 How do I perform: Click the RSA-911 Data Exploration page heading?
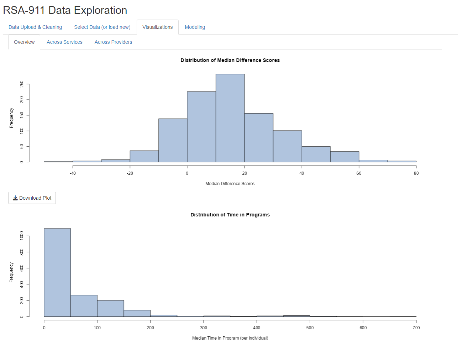click(x=65, y=10)
